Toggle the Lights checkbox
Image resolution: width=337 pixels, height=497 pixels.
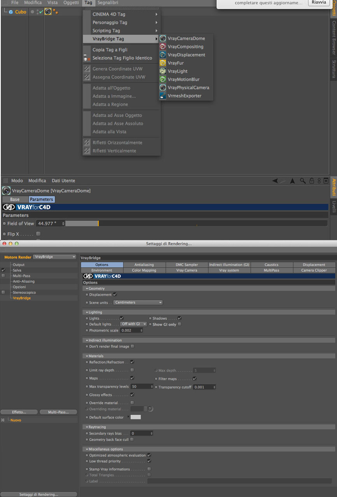coord(122,318)
